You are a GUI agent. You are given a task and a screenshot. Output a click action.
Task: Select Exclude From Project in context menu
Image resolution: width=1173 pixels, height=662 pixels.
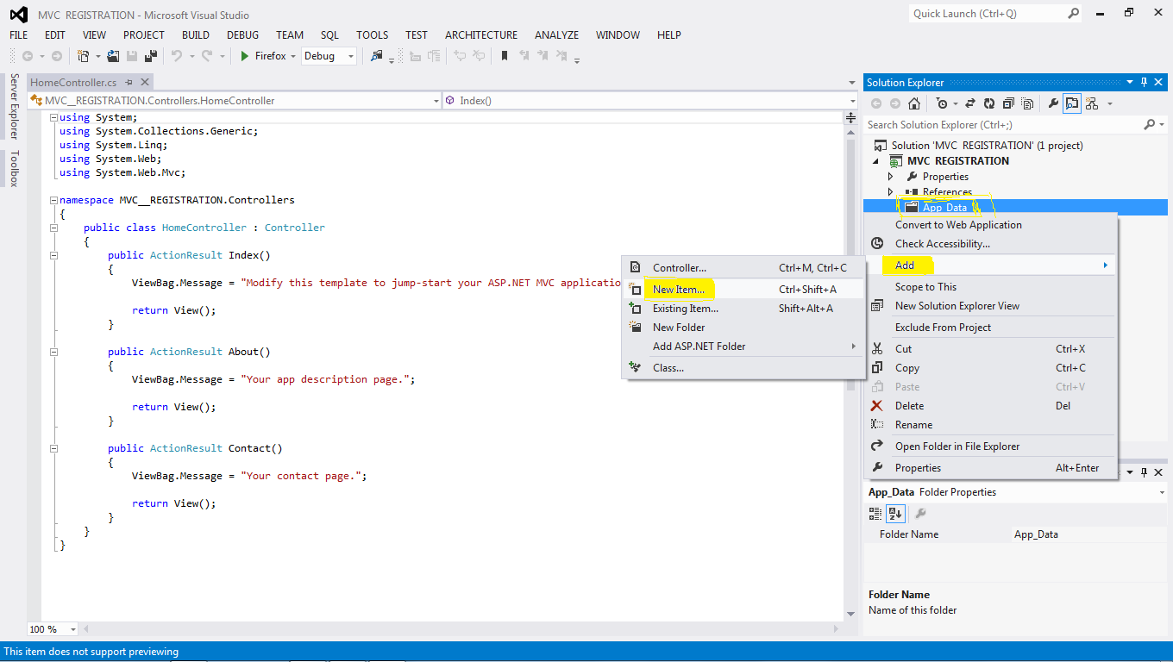point(991,328)
